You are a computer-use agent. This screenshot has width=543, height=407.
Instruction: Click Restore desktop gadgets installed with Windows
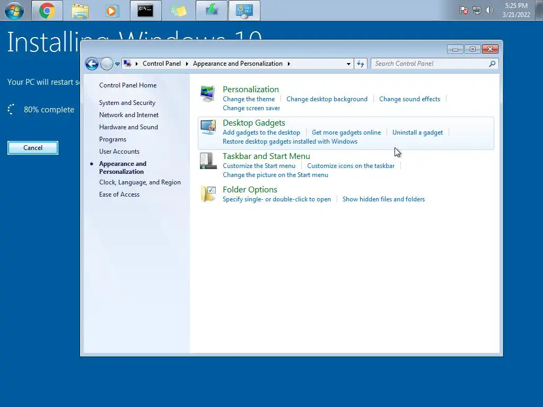tap(290, 141)
